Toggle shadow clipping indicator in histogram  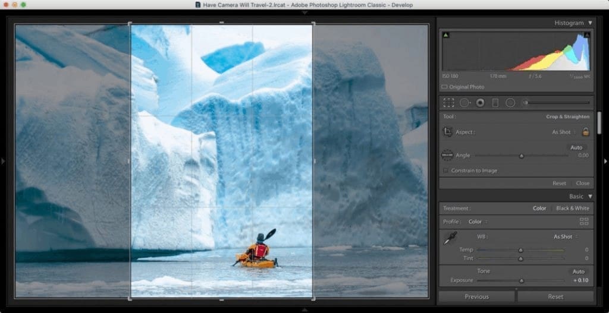(446, 36)
